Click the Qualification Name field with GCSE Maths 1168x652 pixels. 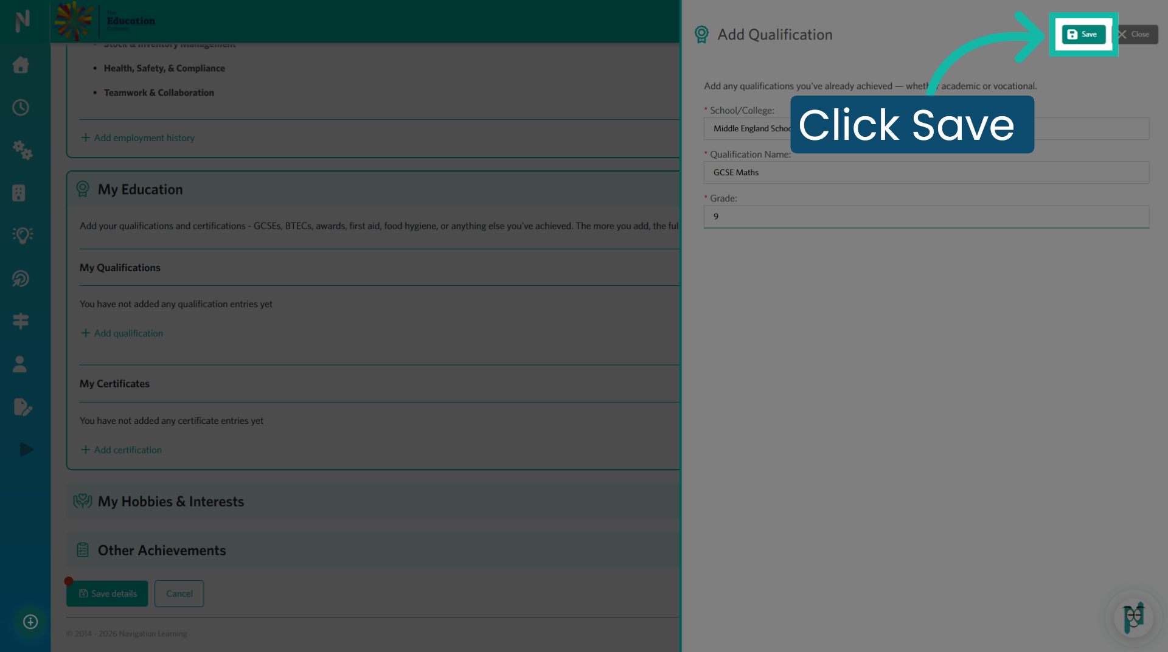pyautogui.click(x=926, y=172)
